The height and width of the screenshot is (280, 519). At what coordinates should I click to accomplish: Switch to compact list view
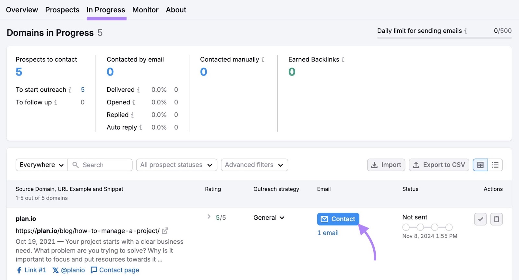(x=495, y=165)
